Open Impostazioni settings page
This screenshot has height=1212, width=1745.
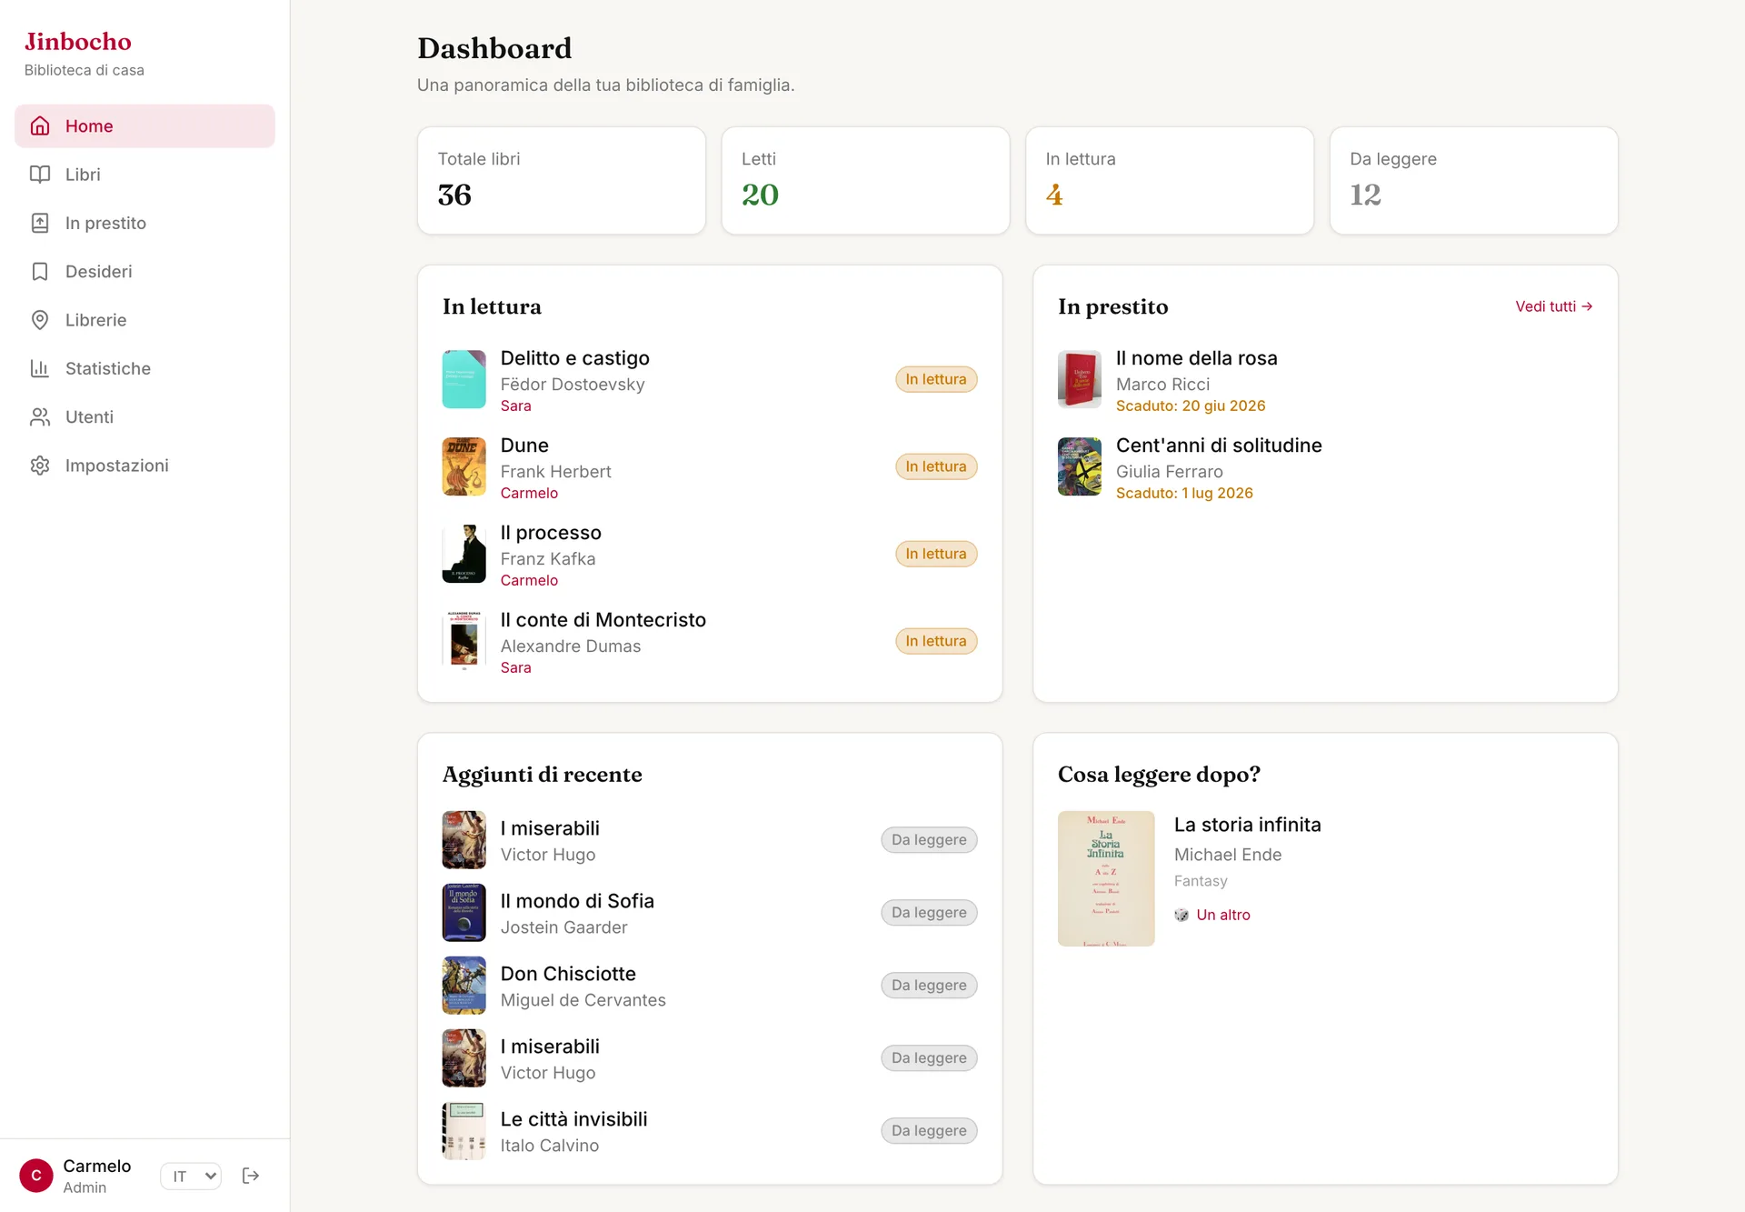tap(145, 466)
